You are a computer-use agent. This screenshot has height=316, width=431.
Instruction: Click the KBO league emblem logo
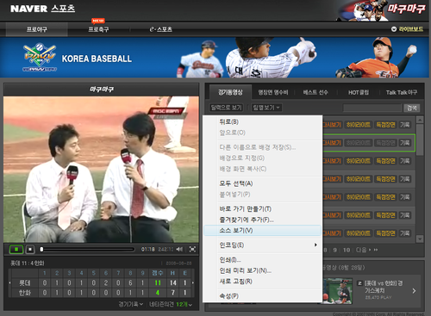[x=40, y=58]
